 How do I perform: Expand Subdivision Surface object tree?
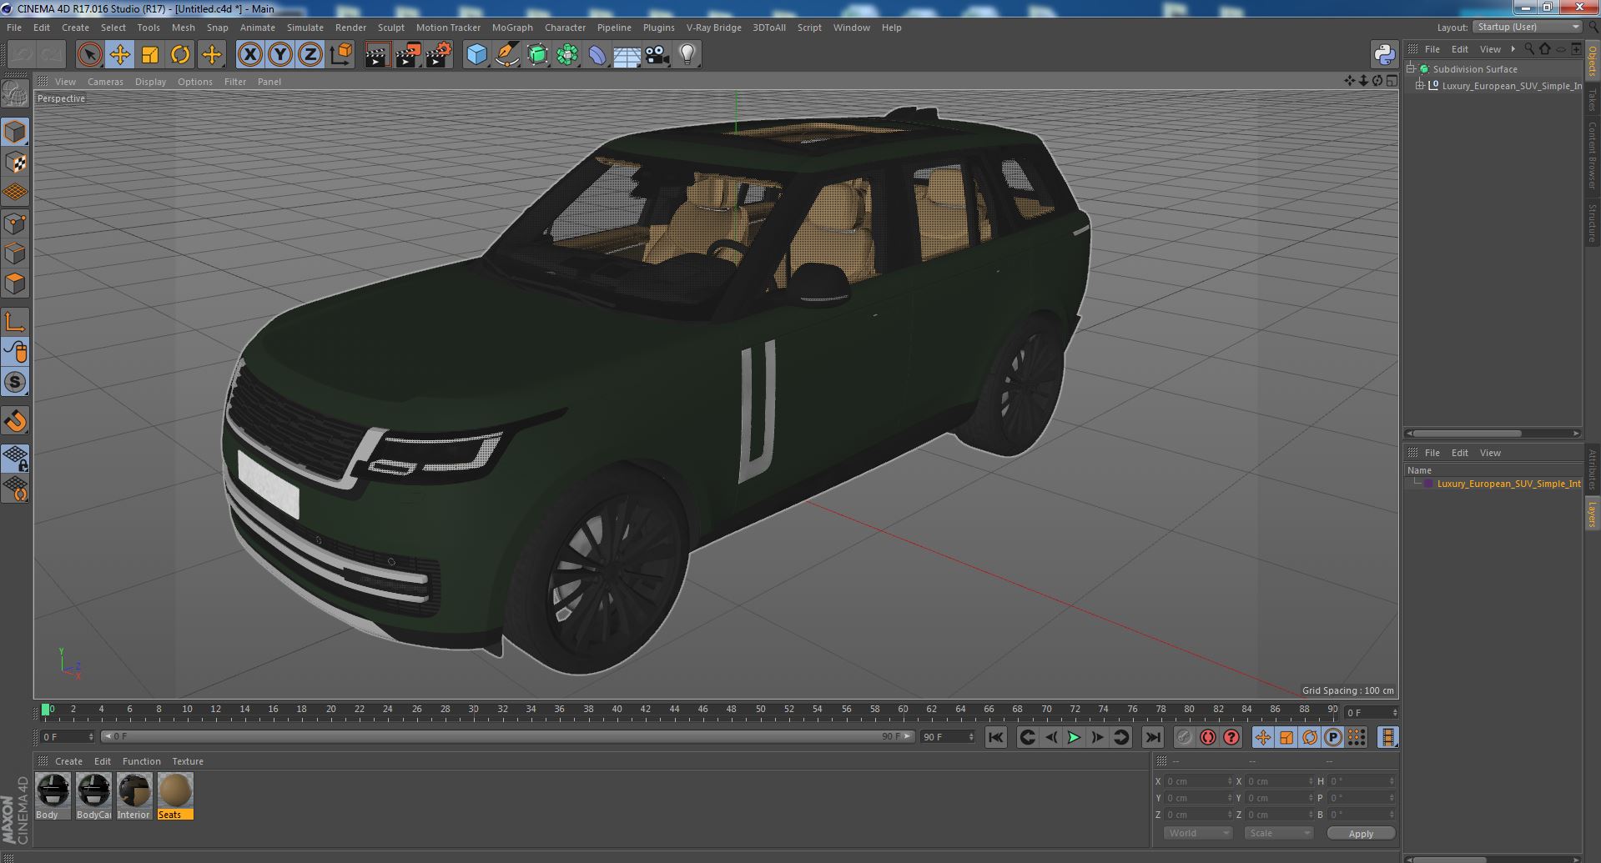[1410, 69]
